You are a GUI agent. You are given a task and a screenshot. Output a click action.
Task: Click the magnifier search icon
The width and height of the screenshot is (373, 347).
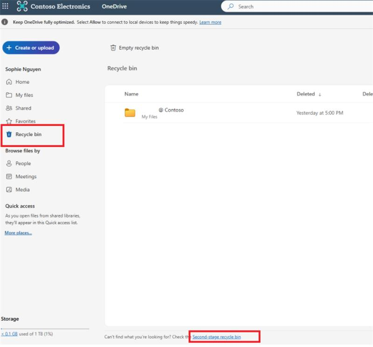tap(230, 7)
